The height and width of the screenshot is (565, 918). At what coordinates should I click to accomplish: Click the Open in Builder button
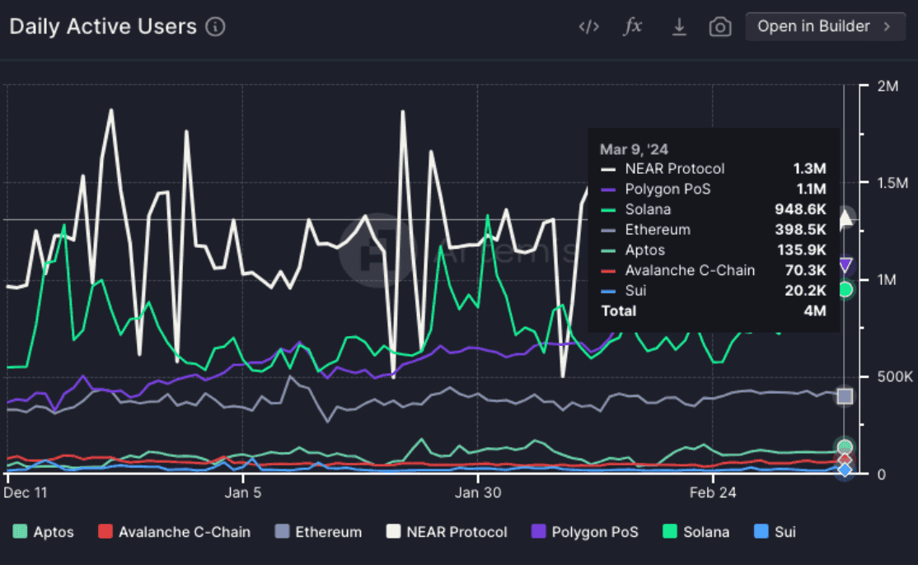pyautogui.click(x=825, y=26)
